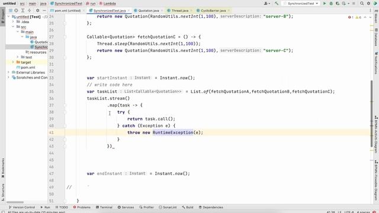Open Version Control tool window

coord(22,207)
